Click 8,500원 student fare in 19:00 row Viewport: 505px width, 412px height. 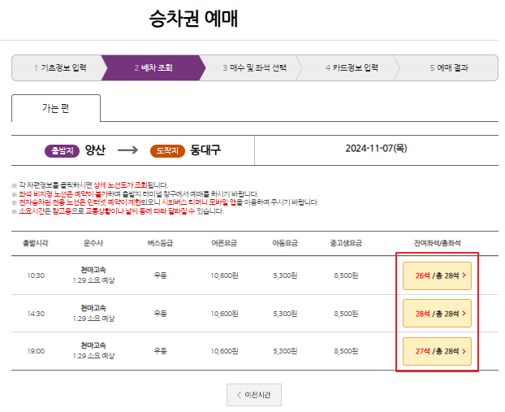coord(346,351)
